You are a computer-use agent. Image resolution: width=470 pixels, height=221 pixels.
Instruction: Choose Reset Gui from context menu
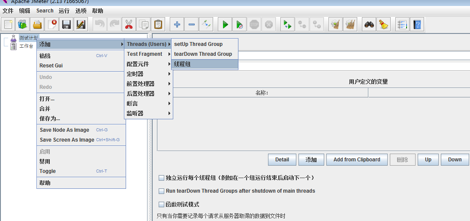pyautogui.click(x=81, y=66)
